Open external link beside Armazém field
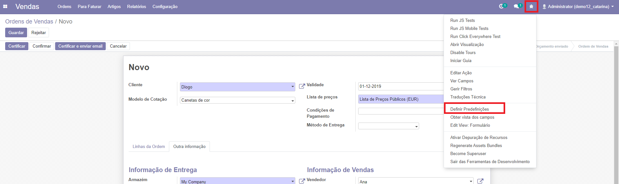This screenshot has height=184, width=619. [x=302, y=181]
